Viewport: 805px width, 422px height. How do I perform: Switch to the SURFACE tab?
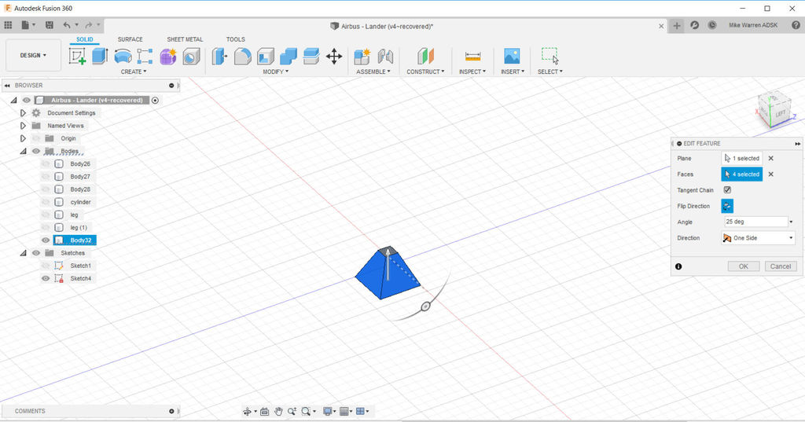pos(130,39)
